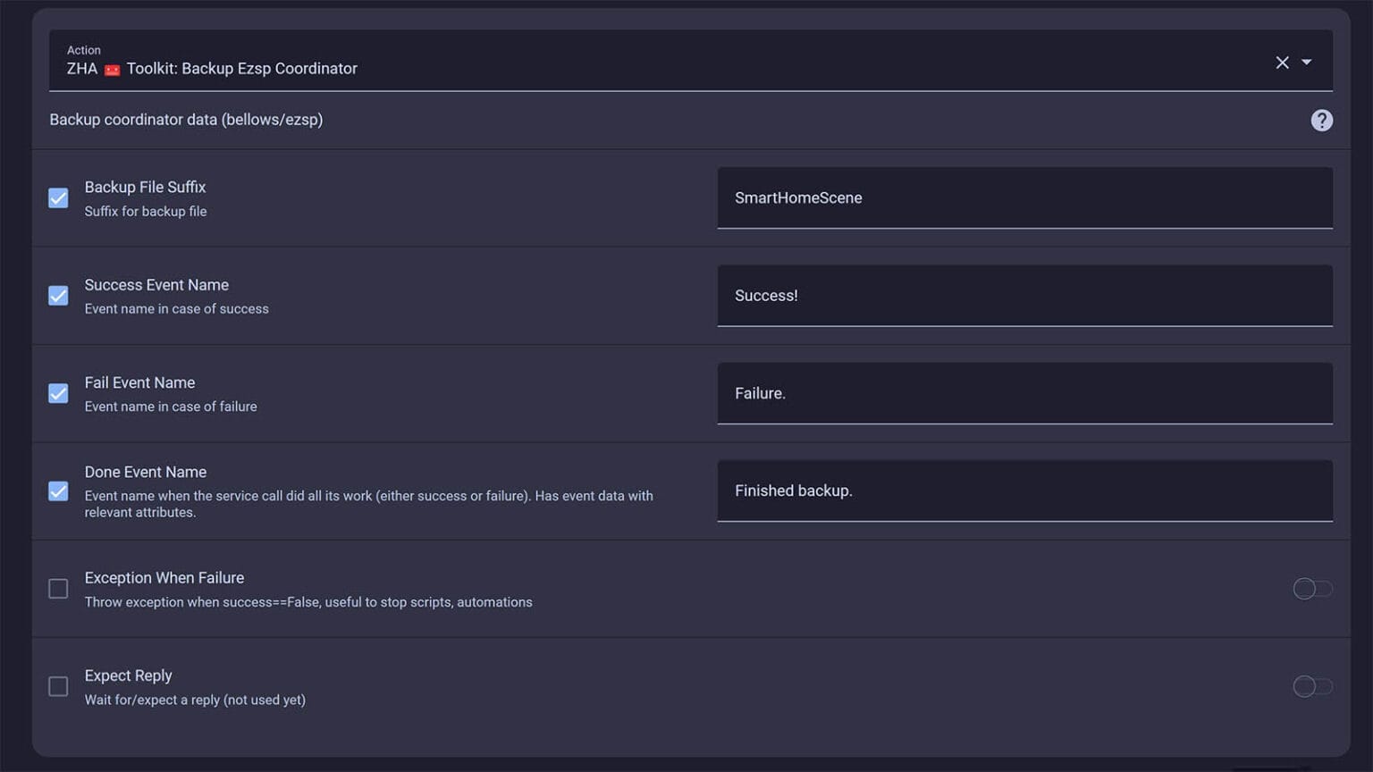The image size is (1373, 772).
Task: Open the help question mark icon
Action: tap(1321, 121)
